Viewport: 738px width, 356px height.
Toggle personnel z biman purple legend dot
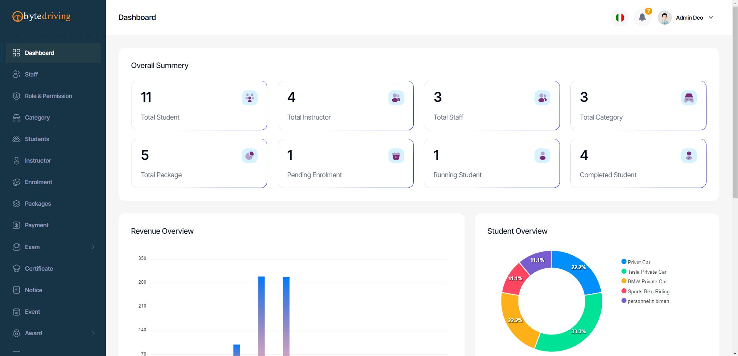624,301
